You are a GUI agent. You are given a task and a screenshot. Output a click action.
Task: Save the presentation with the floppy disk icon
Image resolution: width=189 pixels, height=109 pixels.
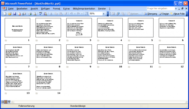point(14,14)
